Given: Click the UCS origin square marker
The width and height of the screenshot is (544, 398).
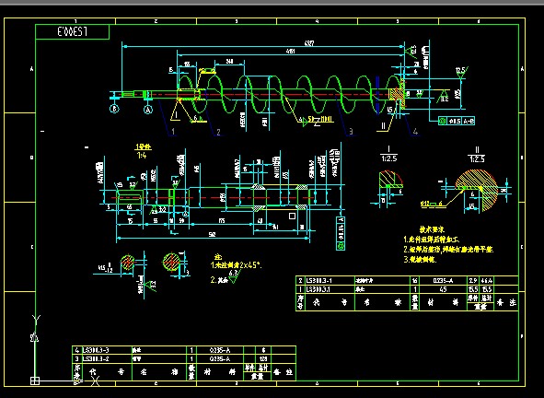Looking at the screenshot, I should coord(35,380).
